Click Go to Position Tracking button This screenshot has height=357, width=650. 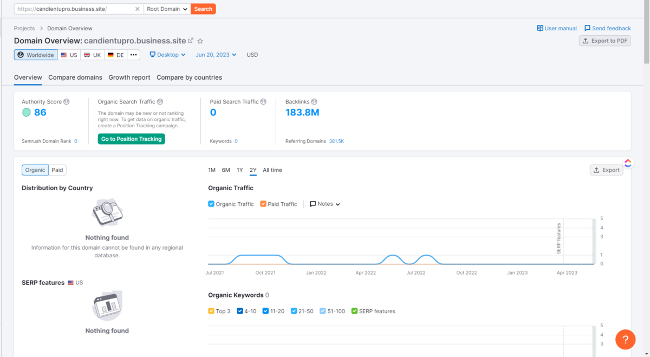click(132, 139)
